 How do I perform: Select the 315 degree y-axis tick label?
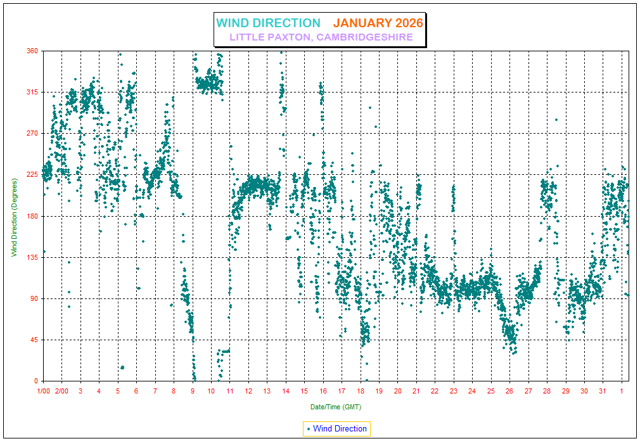[x=32, y=93]
